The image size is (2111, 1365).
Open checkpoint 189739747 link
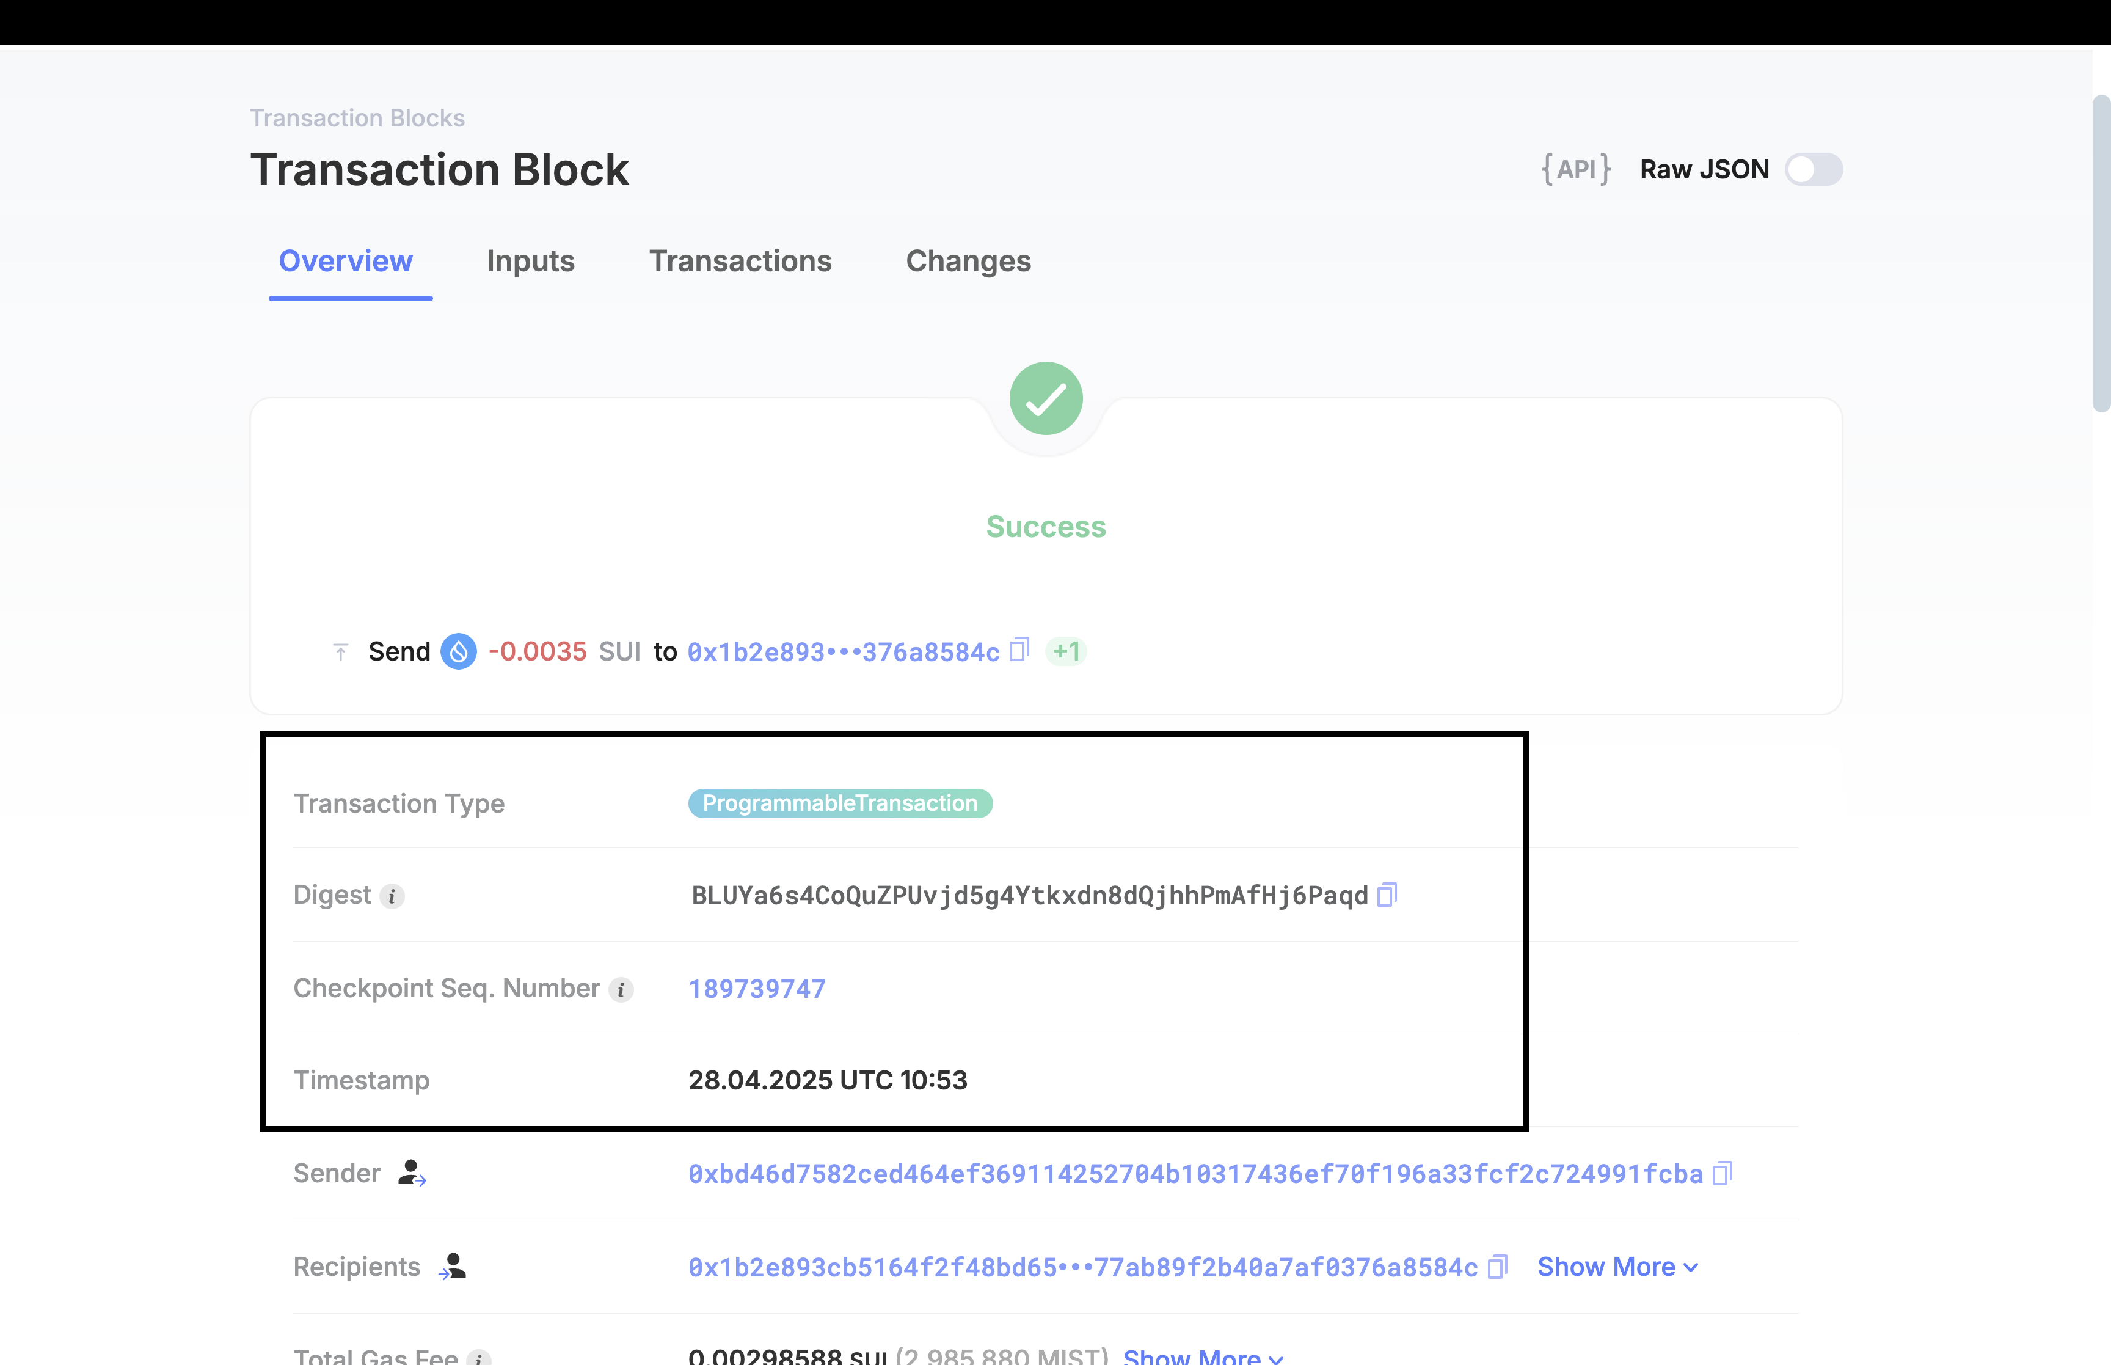tap(757, 988)
